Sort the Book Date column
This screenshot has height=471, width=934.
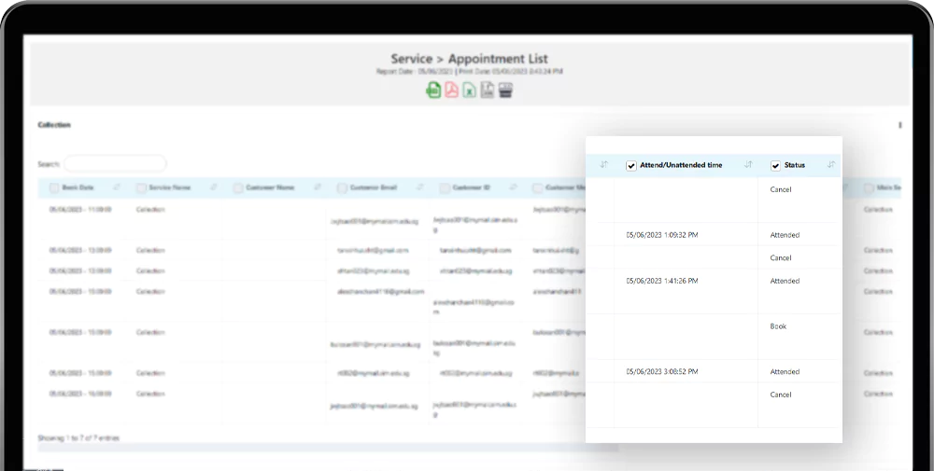point(117,187)
